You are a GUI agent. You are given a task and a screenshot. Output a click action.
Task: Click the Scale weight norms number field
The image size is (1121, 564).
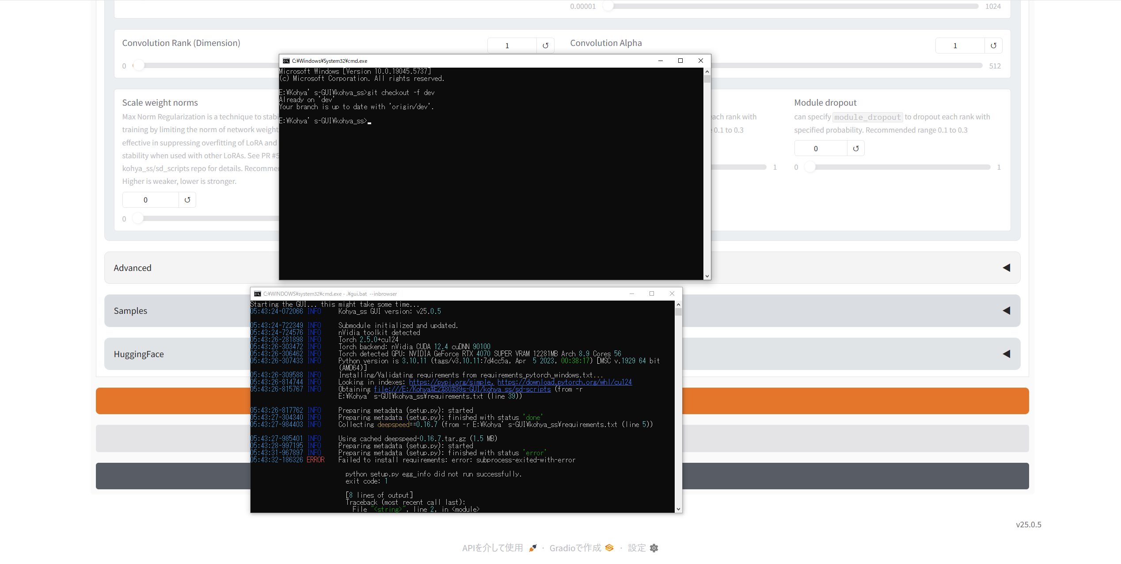(151, 200)
